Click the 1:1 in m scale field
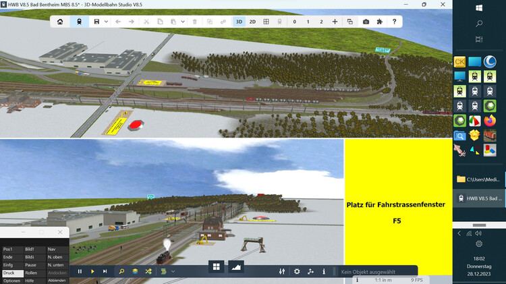The width and height of the screenshot is (506, 284). (x=383, y=280)
